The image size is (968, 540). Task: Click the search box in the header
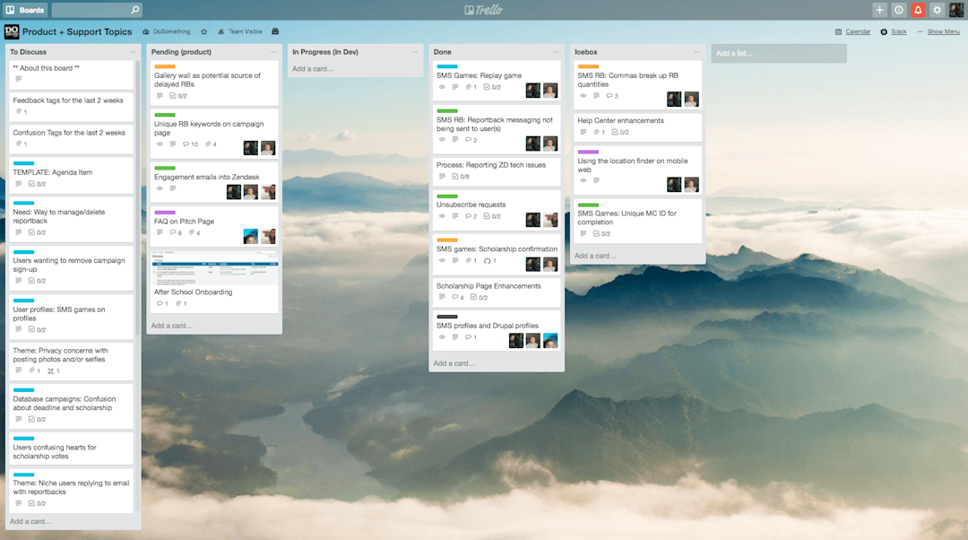tap(97, 10)
